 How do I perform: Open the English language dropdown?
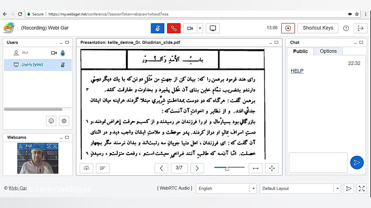pos(226,189)
